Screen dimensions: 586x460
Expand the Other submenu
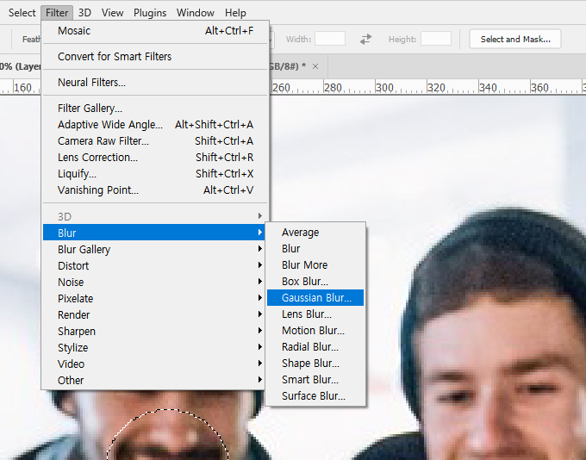tap(154, 381)
